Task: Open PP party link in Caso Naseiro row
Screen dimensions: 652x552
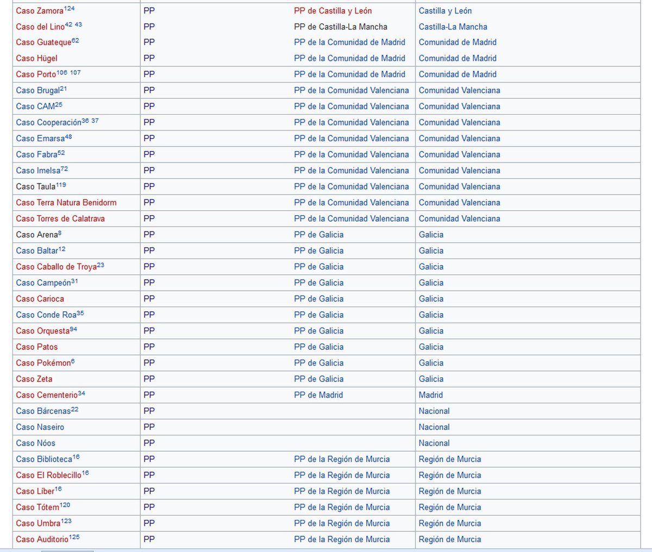Action: point(149,427)
